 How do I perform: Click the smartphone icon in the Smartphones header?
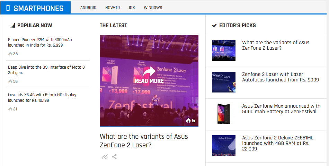[x=8, y=8]
